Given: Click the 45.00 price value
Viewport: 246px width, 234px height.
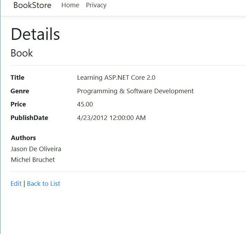Looking at the screenshot, I should pyautogui.click(x=85, y=104).
